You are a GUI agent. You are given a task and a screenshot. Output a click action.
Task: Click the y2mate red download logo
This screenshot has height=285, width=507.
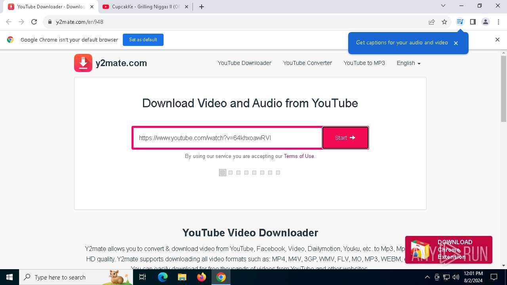pyautogui.click(x=83, y=63)
